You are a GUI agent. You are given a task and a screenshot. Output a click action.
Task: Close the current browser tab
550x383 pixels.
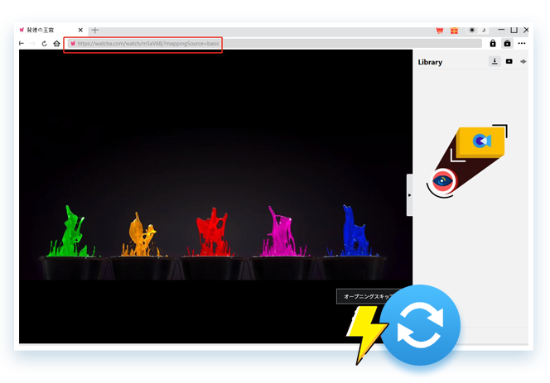80,30
